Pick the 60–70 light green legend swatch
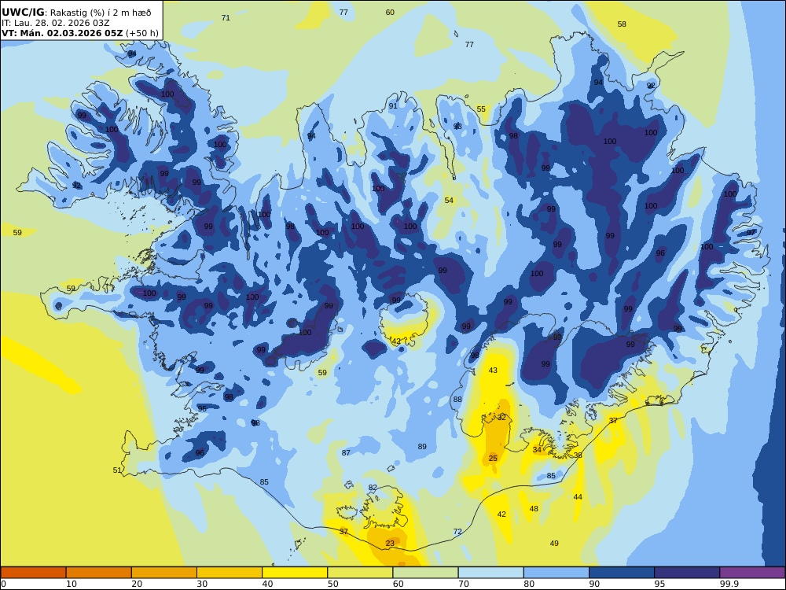Viewport: 786px width, 590px height. (425, 573)
